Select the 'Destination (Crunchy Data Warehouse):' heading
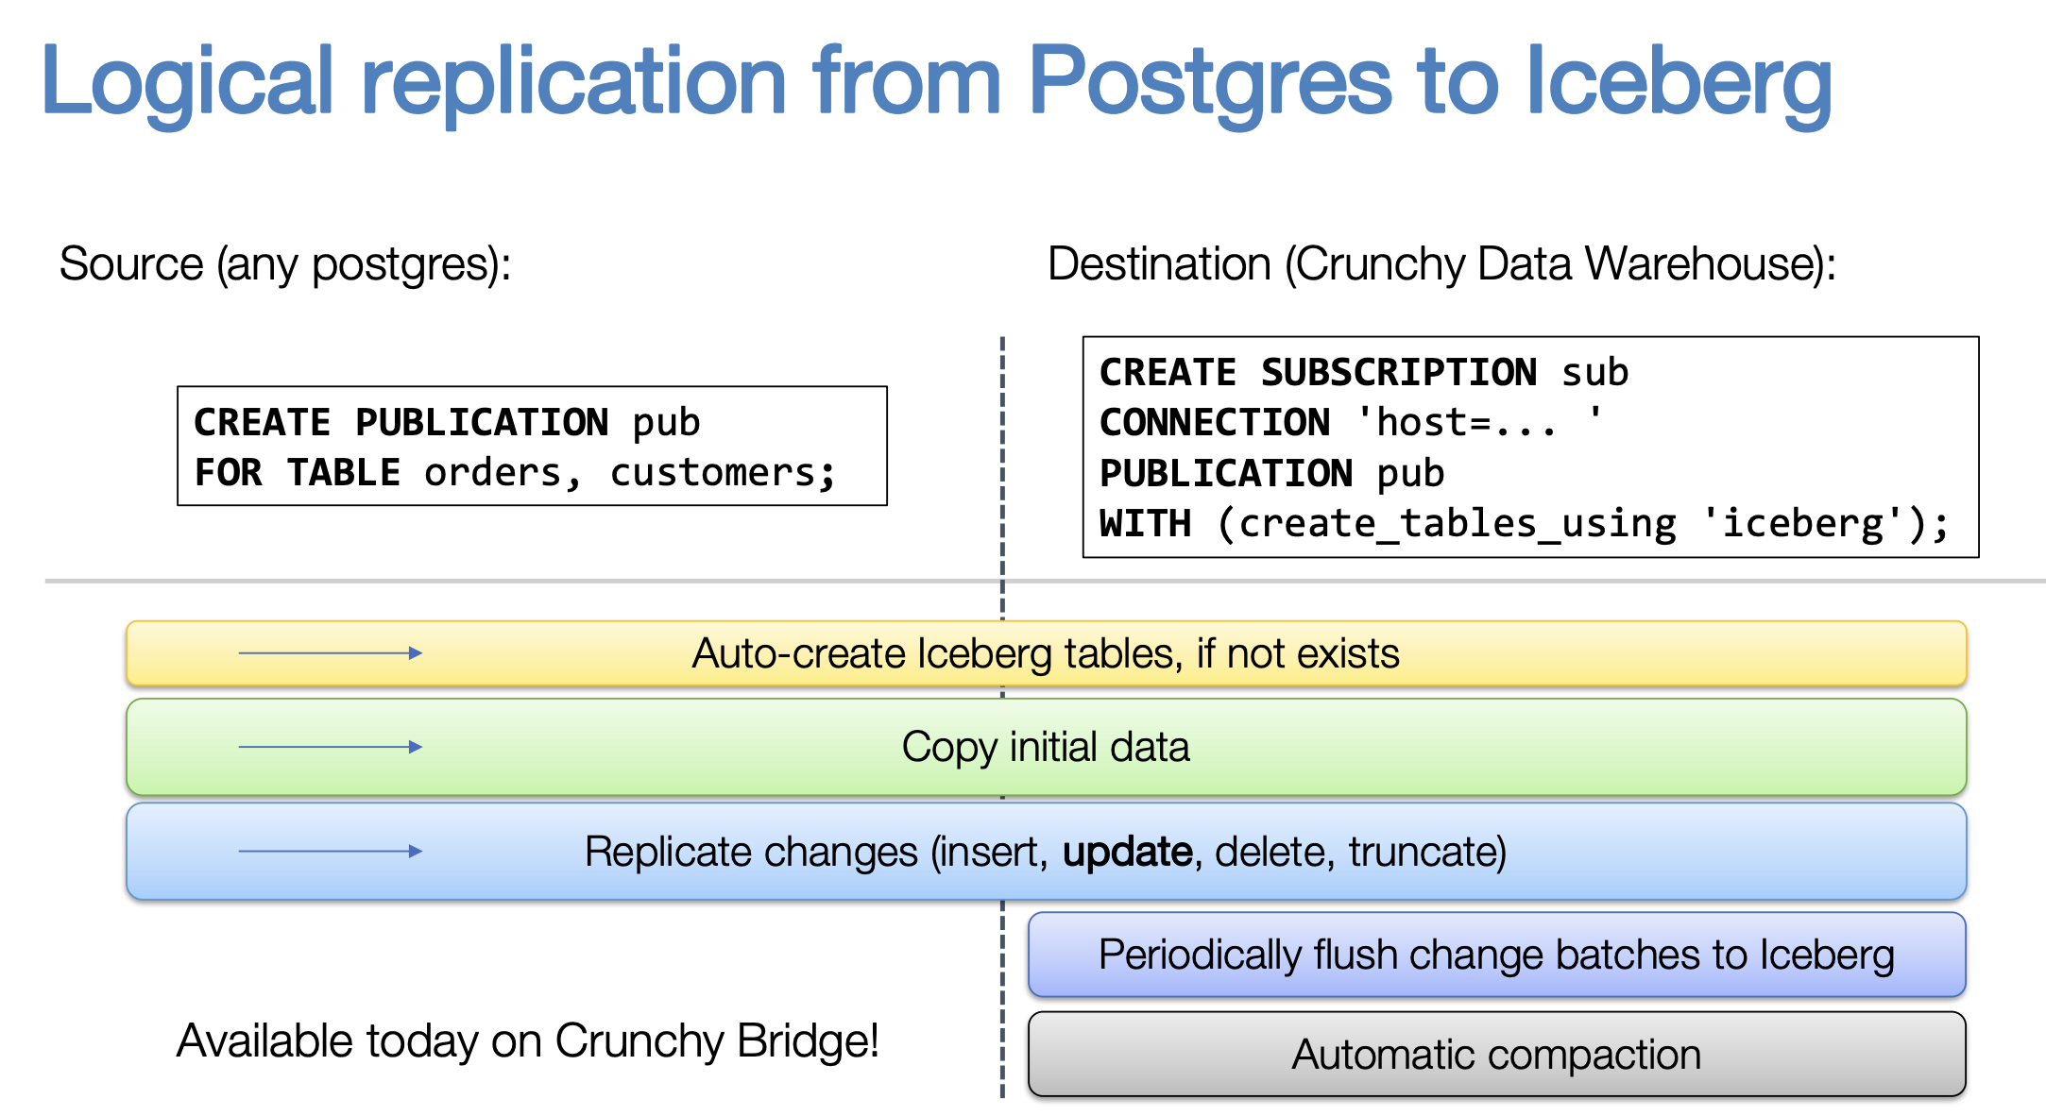 [1442, 264]
